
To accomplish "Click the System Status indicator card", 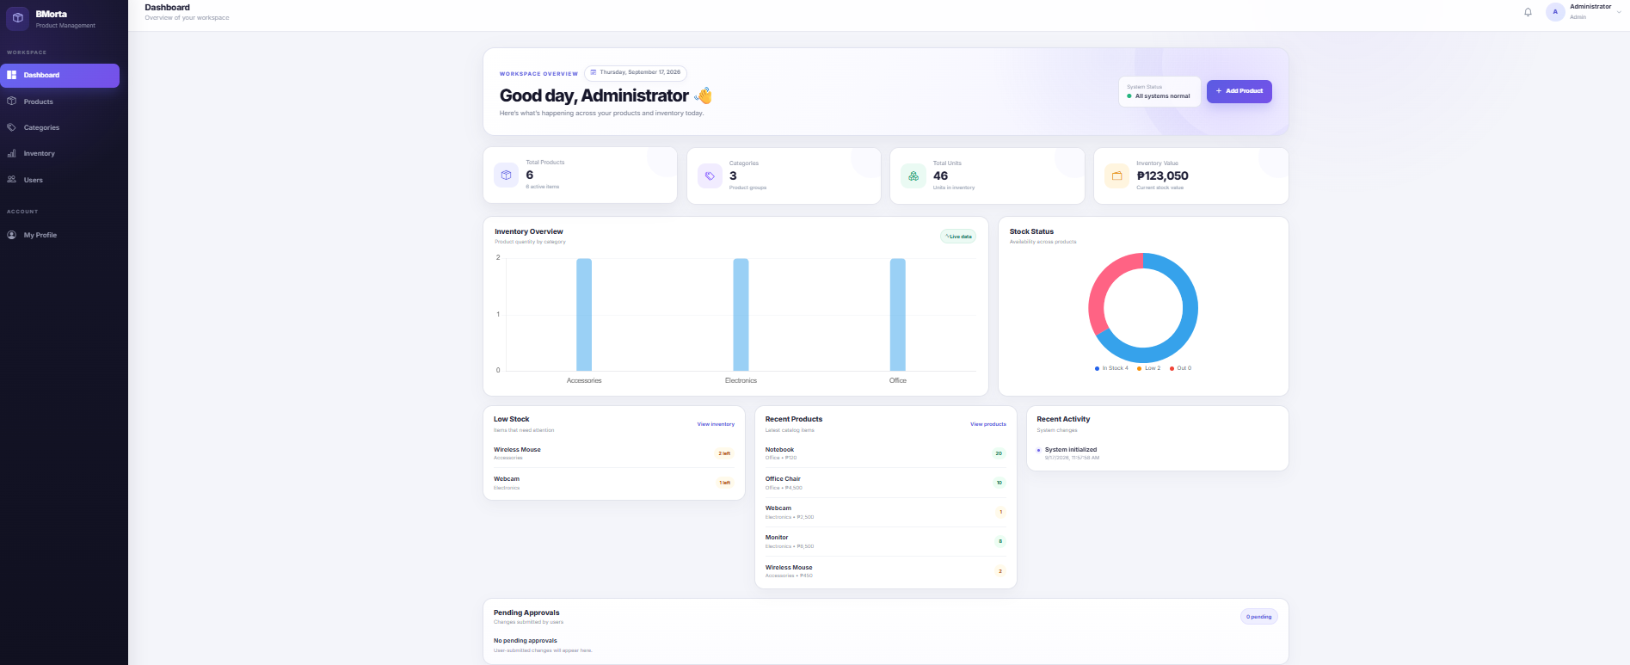I will click(1159, 91).
